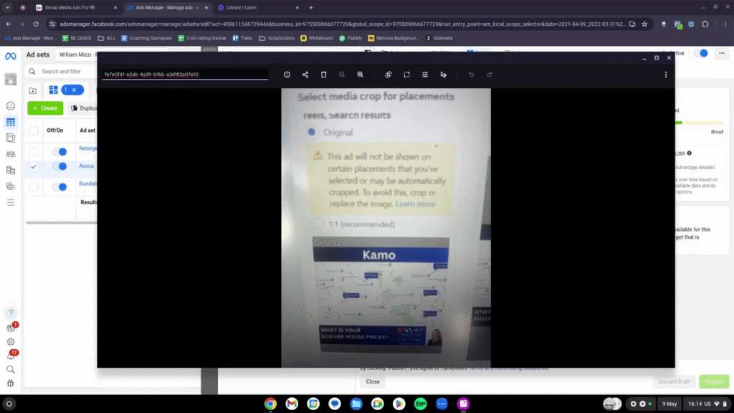The width and height of the screenshot is (734, 413).
Task: Tick the checkbox for the Retarget row
Action: [x=34, y=152]
